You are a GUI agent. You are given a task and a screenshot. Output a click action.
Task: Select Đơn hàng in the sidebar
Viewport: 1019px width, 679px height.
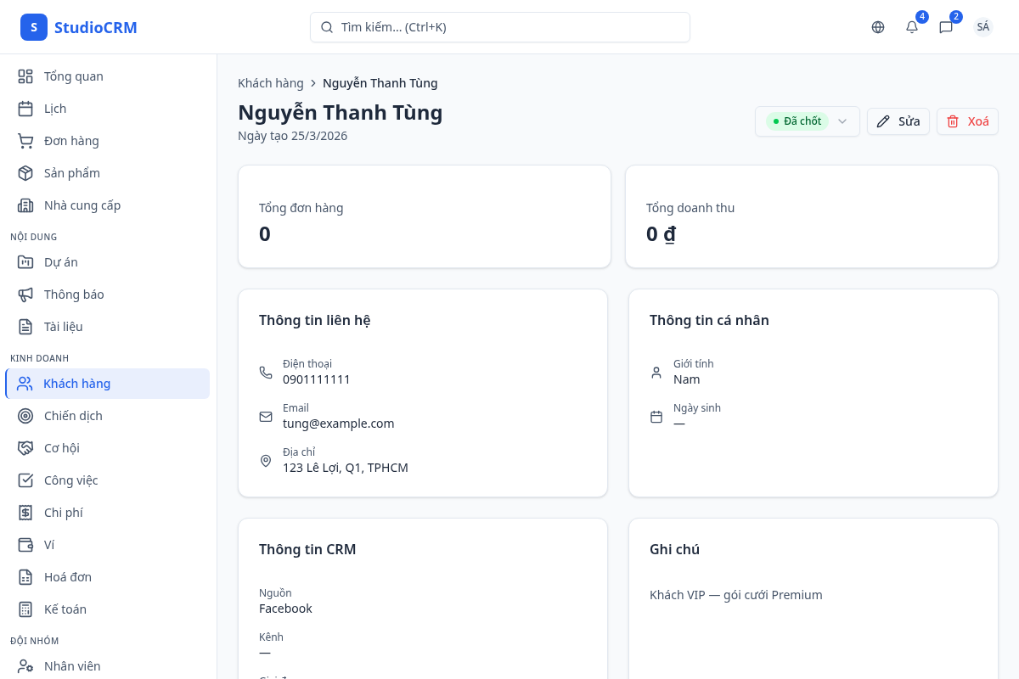pyautogui.click(x=72, y=140)
